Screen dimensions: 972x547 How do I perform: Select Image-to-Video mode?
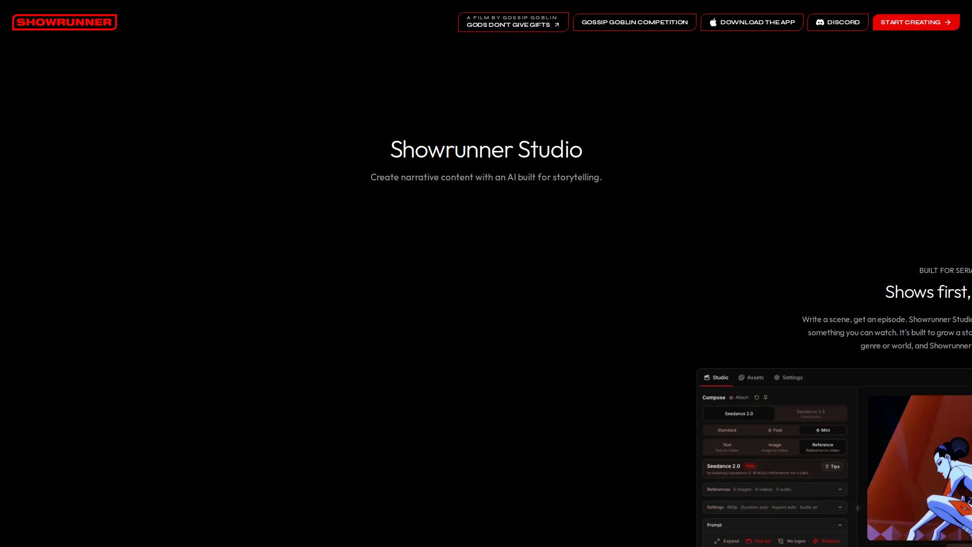coord(775,447)
